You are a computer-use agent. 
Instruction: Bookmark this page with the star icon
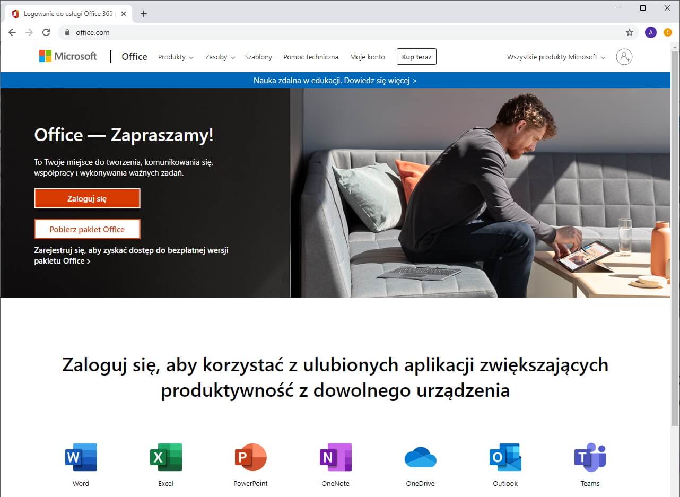coord(630,32)
